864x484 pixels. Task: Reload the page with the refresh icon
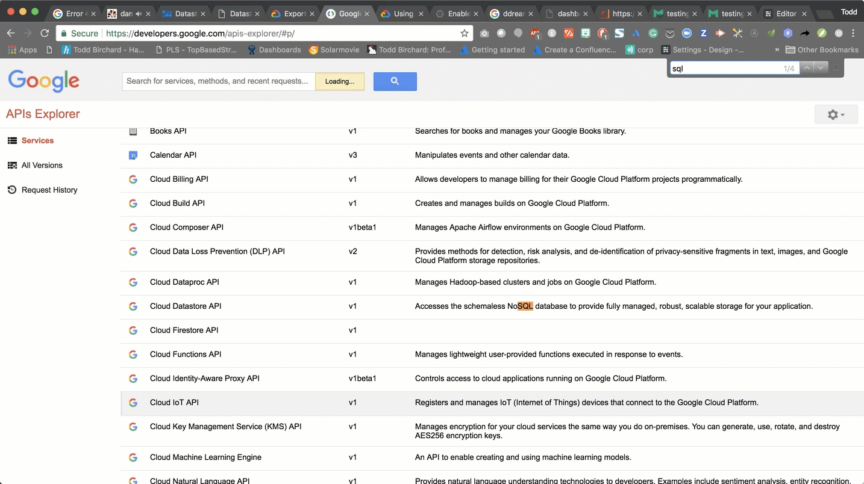pyautogui.click(x=45, y=33)
